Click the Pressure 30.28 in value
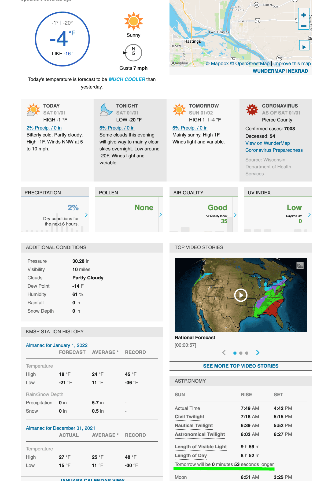The height and width of the screenshot is (481, 317). coord(81,261)
